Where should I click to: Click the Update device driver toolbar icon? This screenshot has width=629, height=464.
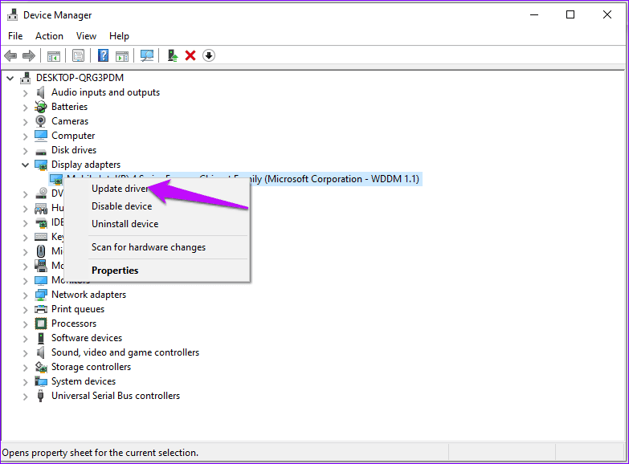click(x=173, y=55)
